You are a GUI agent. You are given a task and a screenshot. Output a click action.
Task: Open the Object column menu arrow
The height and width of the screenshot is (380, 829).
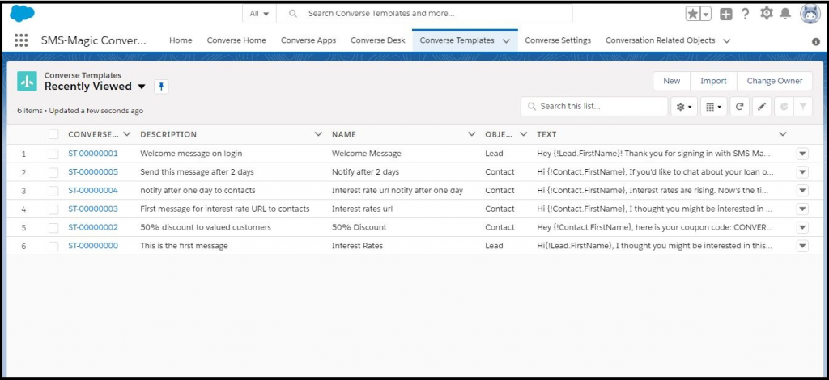524,134
